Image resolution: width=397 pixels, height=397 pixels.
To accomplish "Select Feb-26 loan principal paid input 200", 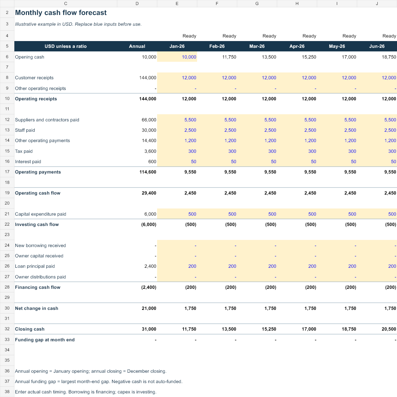I will [217, 266].
